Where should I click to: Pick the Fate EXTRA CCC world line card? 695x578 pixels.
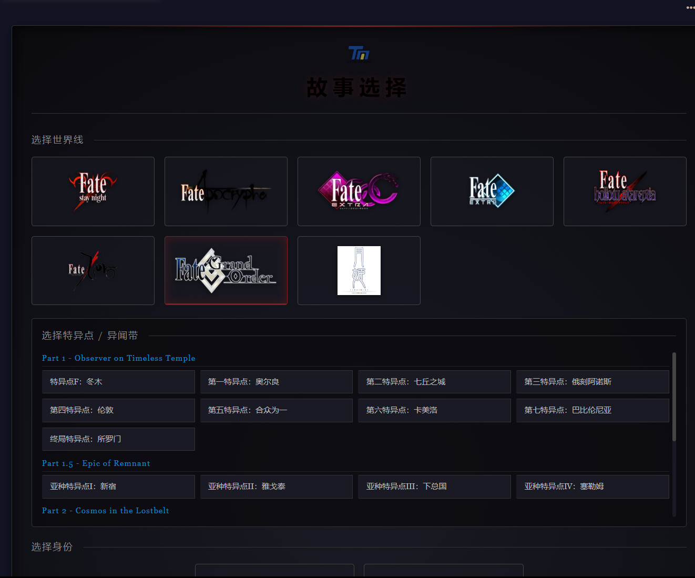coord(359,191)
